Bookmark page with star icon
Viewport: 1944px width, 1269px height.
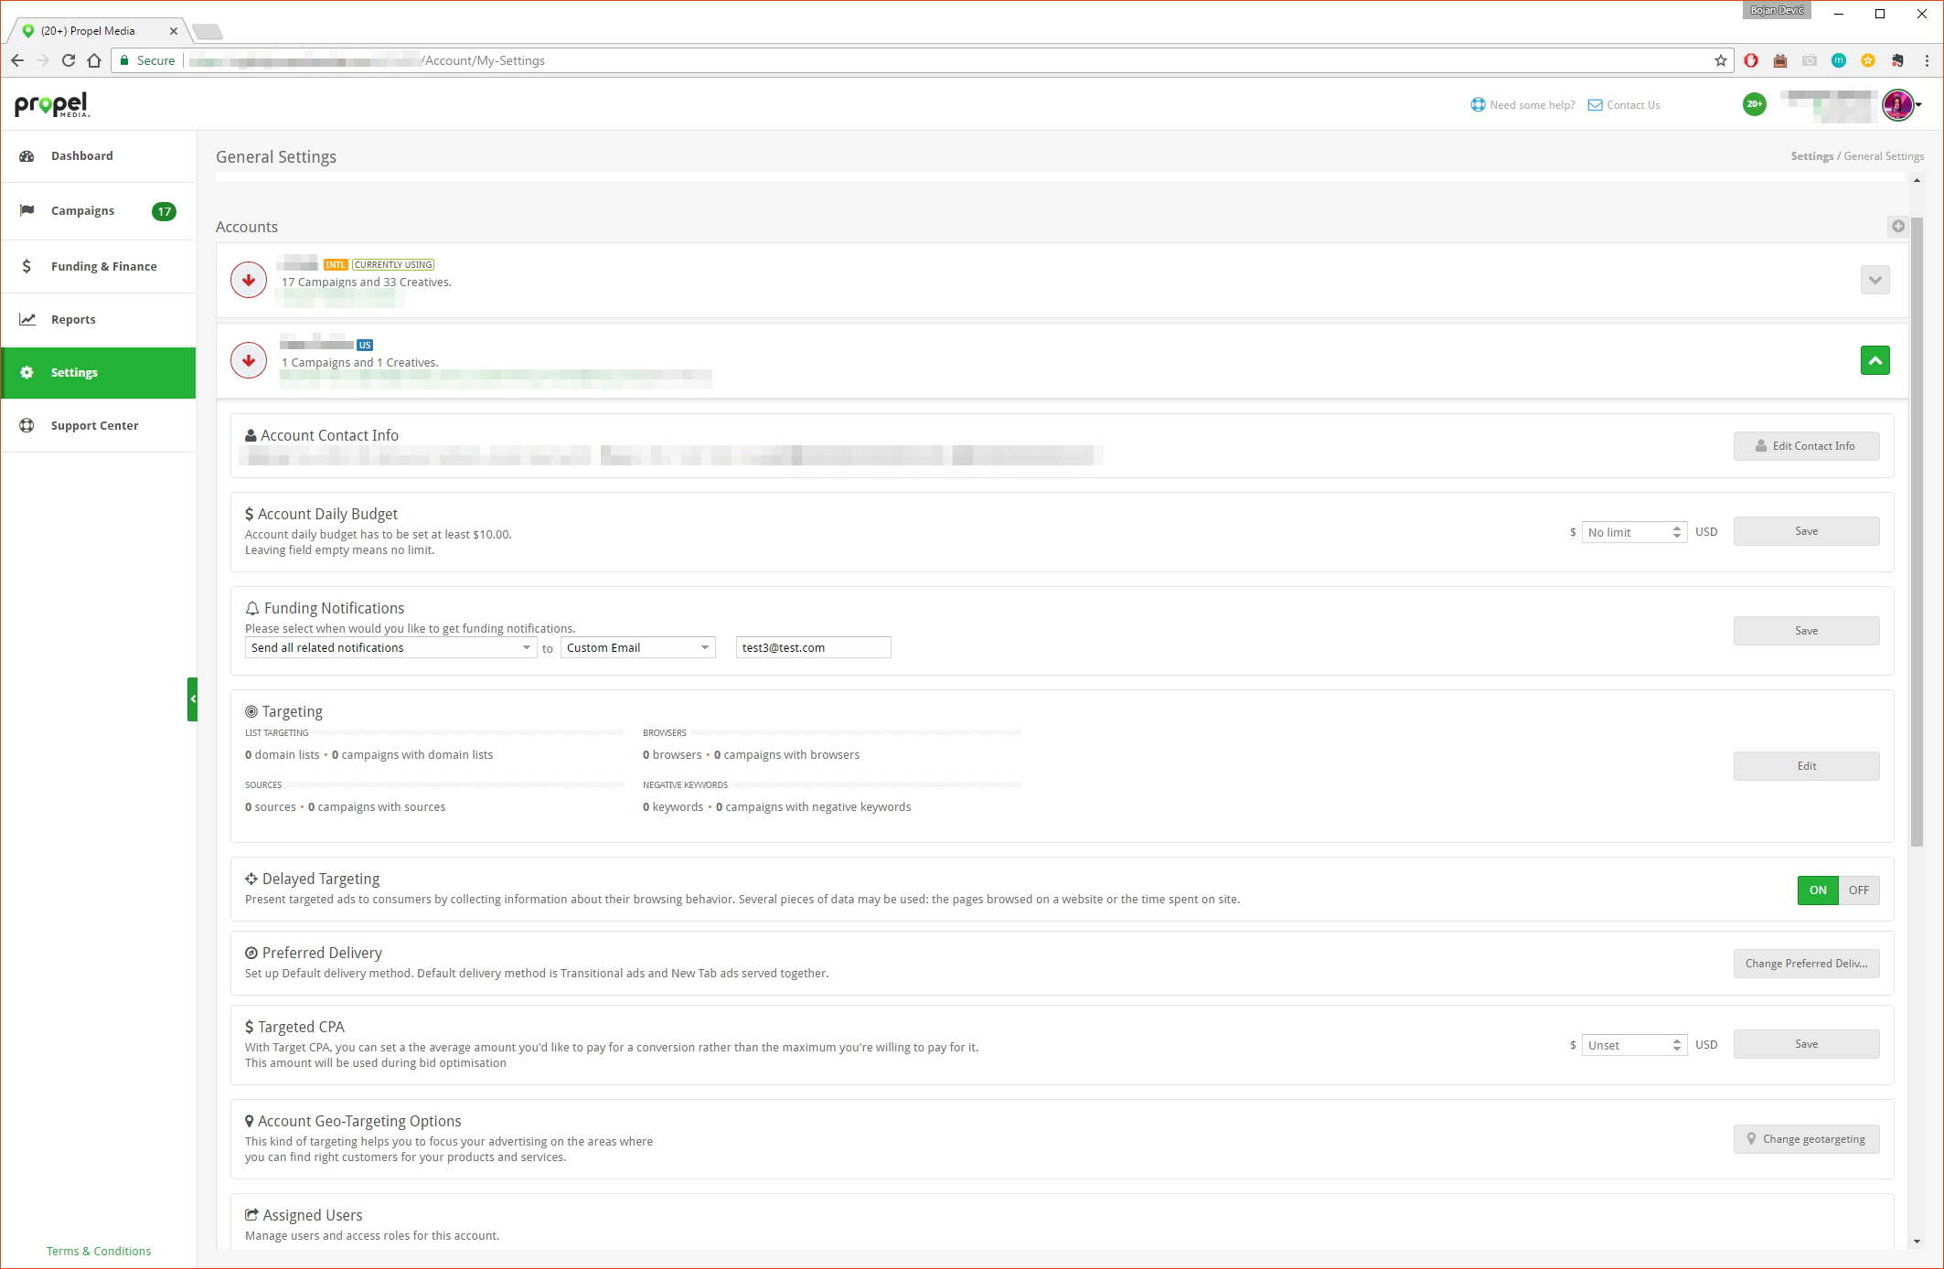tap(1720, 60)
